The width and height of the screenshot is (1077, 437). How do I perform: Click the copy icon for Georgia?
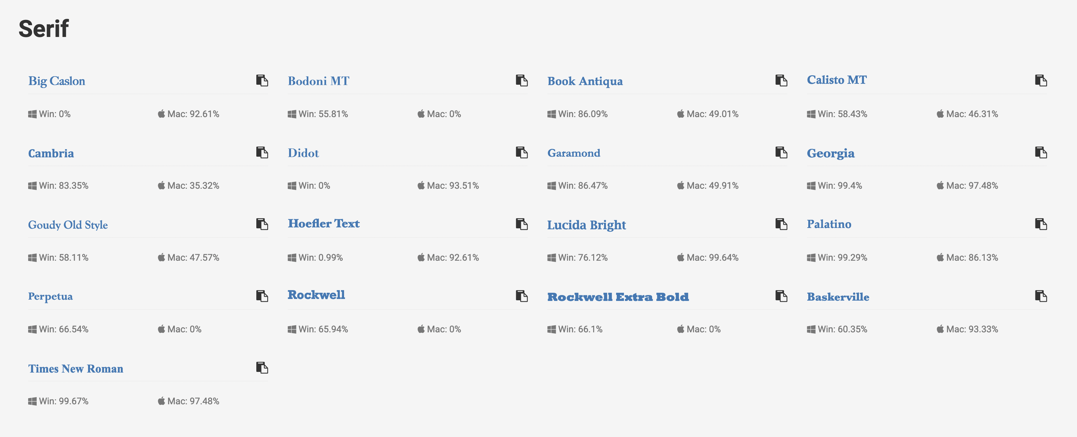[1041, 152]
